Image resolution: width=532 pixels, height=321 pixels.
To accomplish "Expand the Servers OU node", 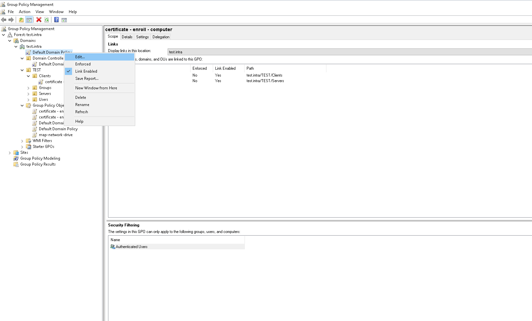I will [28, 94].
